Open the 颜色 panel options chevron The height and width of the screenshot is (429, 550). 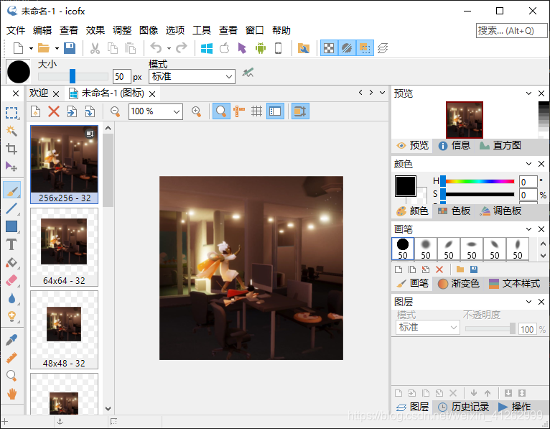point(528,164)
